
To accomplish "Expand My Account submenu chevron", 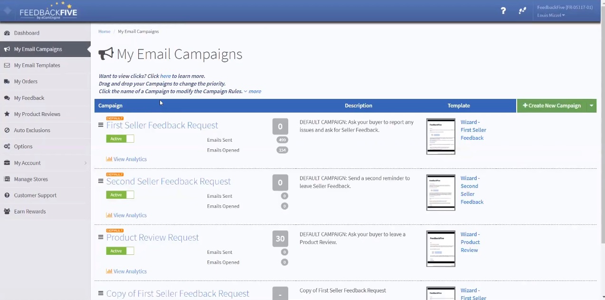I will pyautogui.click(x=85, y=163).
